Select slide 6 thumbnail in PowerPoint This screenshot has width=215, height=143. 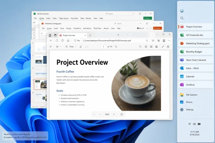(x=41, y=72)
